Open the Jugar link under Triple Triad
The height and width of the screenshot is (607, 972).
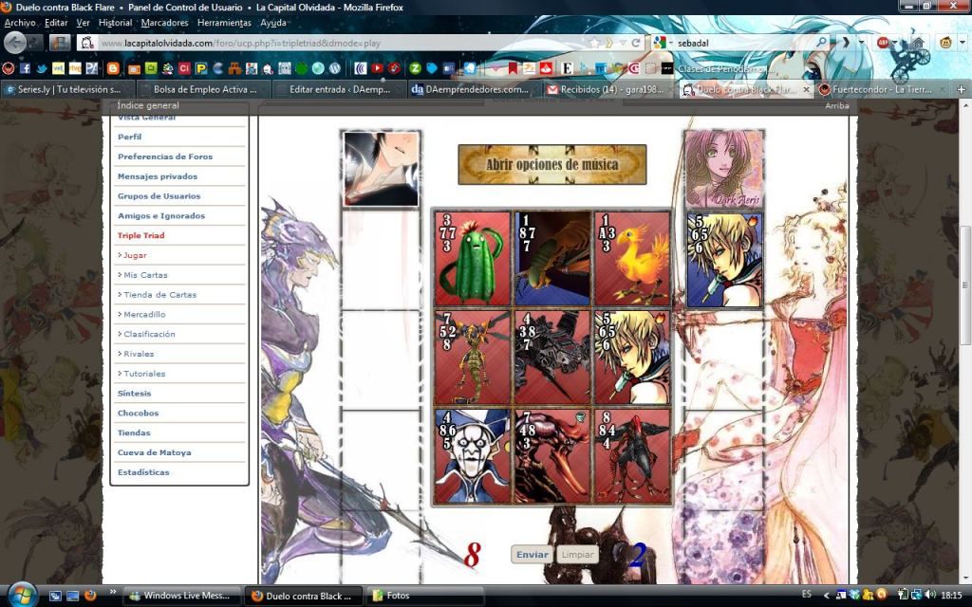tap(134, 255)
